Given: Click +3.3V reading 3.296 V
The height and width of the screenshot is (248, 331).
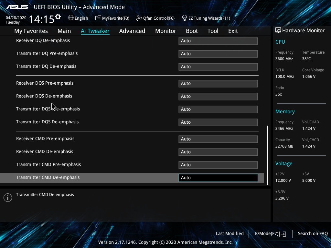Looking at the screenshot, I should 282,198.
